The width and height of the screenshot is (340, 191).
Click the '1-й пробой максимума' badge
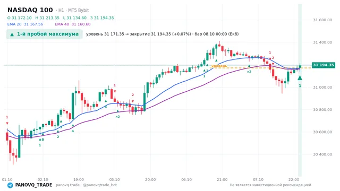pyautogui.click(x=45, y=34)
